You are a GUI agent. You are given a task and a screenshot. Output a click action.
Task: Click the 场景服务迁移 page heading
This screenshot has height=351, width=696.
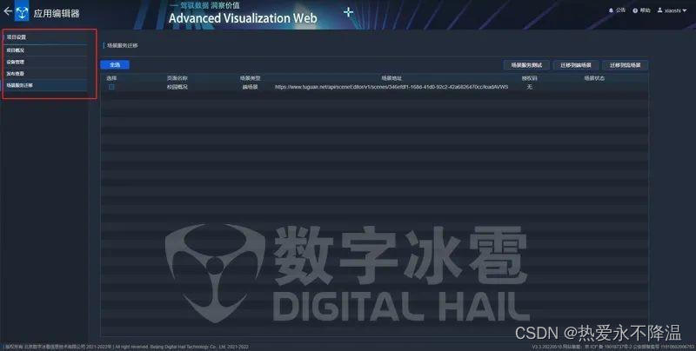pos(122,45)
